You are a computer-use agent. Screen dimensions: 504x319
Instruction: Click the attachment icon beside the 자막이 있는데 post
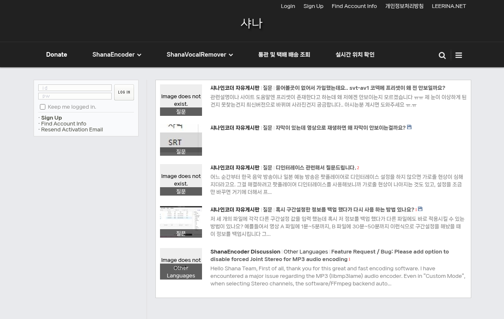[x=409, y=127]
